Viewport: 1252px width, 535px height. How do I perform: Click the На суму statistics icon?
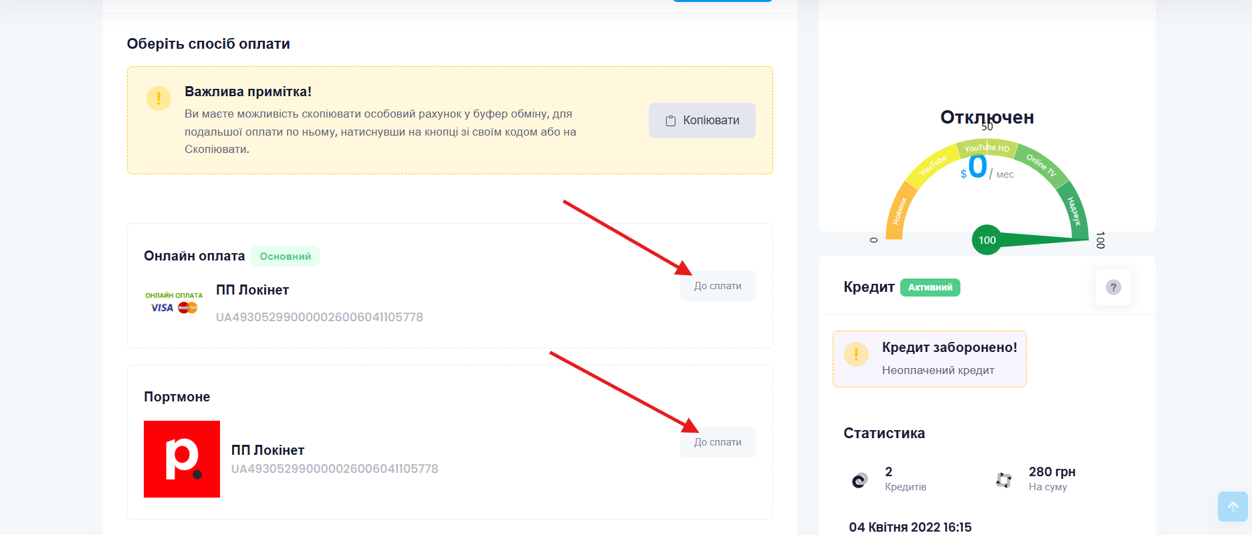click(1004, 480)
